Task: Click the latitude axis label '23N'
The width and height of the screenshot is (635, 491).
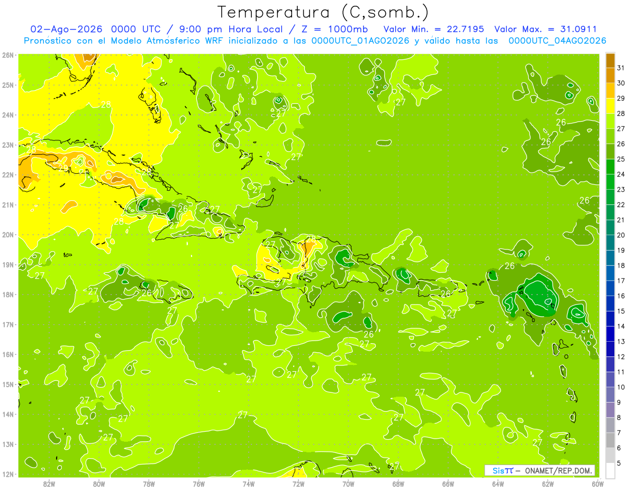Action: pyautogui.click(x=8, y=145)
